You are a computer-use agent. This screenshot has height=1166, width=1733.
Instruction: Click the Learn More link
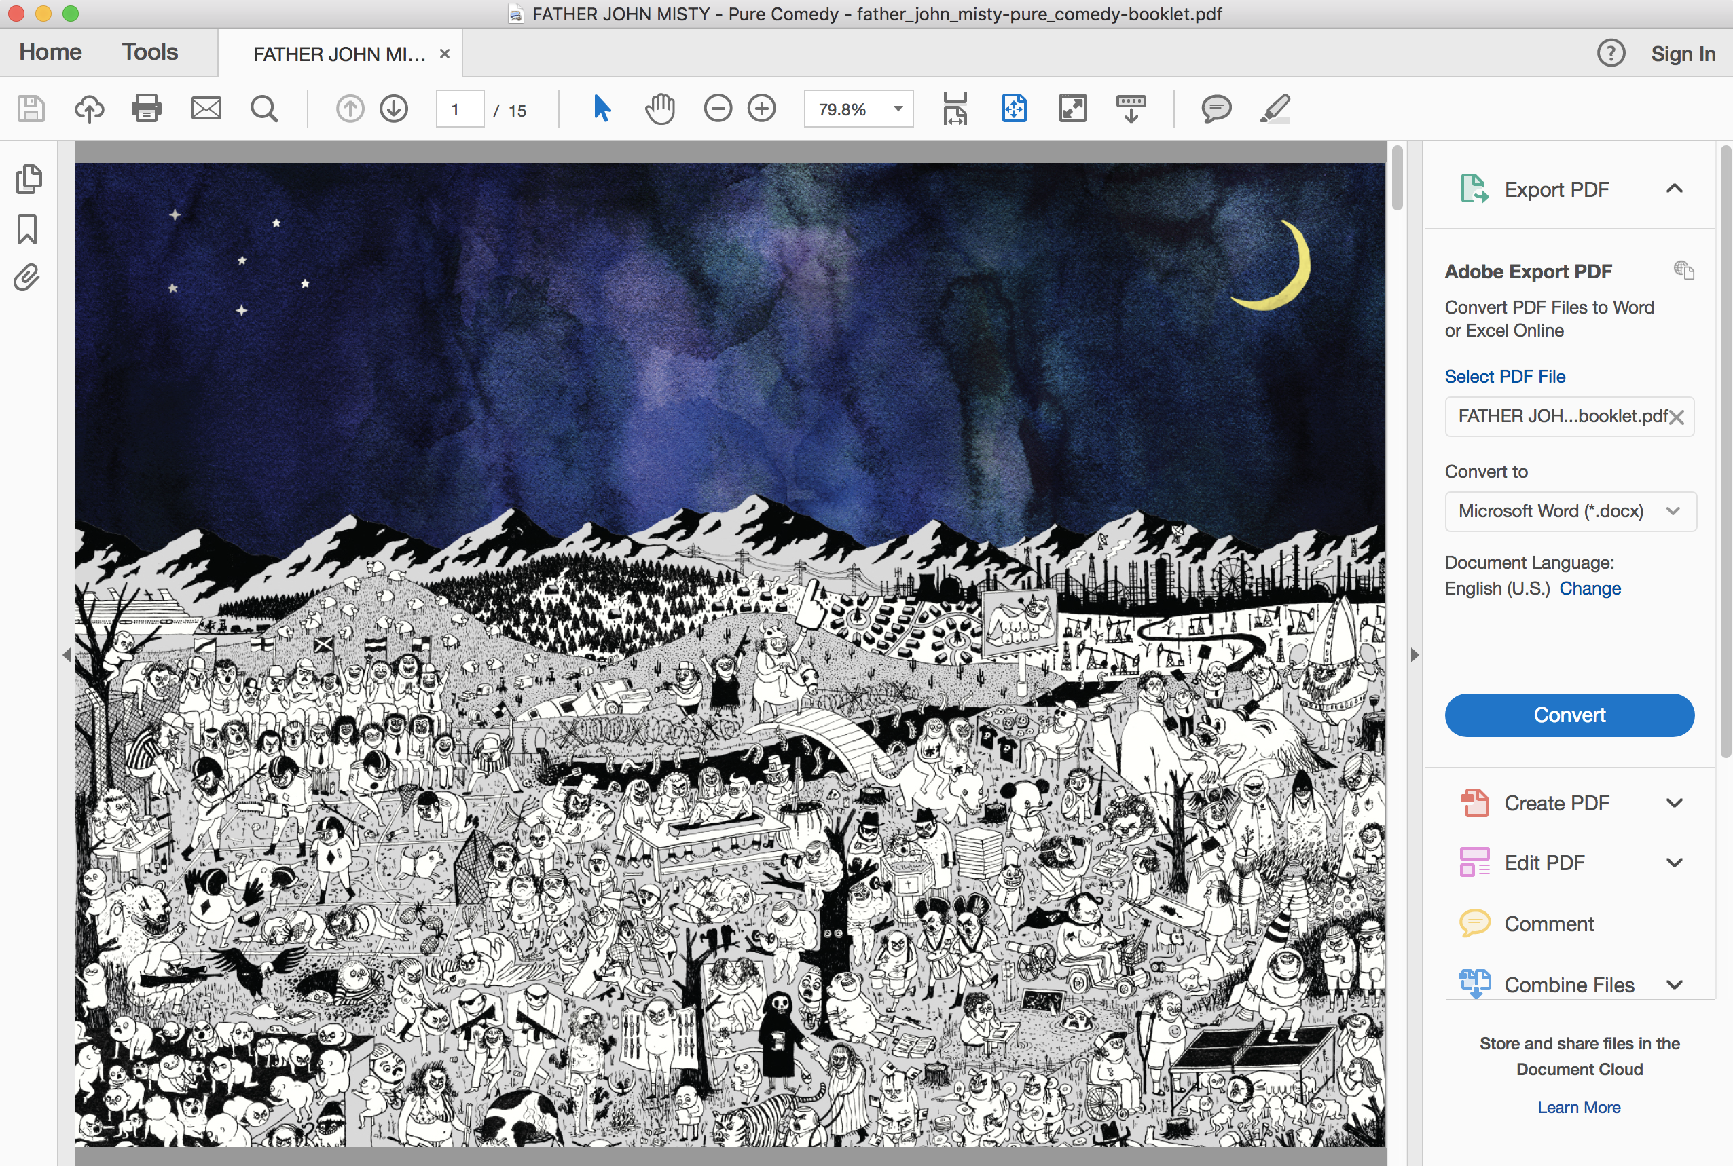pyautogui.click(x=1579, y=1107)
